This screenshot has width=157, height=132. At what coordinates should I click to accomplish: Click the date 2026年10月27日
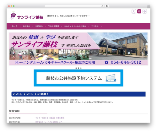pyautogui.click(x=15, y=118)
